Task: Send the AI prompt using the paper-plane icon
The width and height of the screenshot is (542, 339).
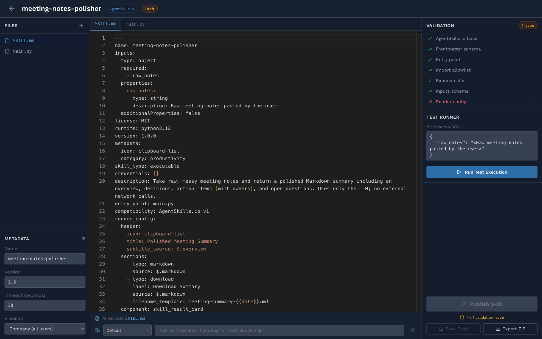Action: [412, 330]
